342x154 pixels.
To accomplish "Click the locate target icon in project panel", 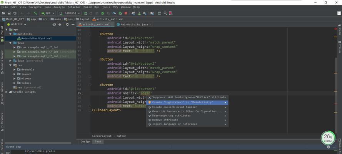I will (54, 24).
